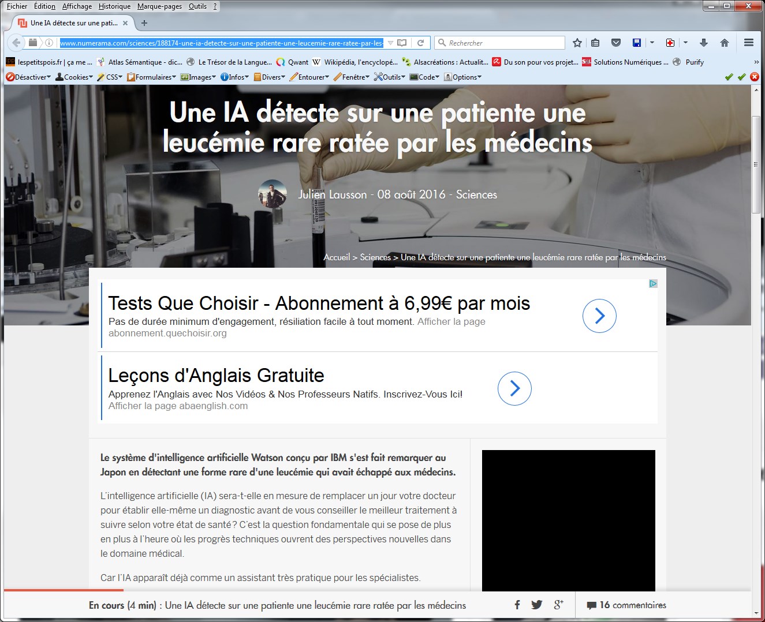Share the article on Facebook
Screen dimensions: 765x622
tap(517, 605)
